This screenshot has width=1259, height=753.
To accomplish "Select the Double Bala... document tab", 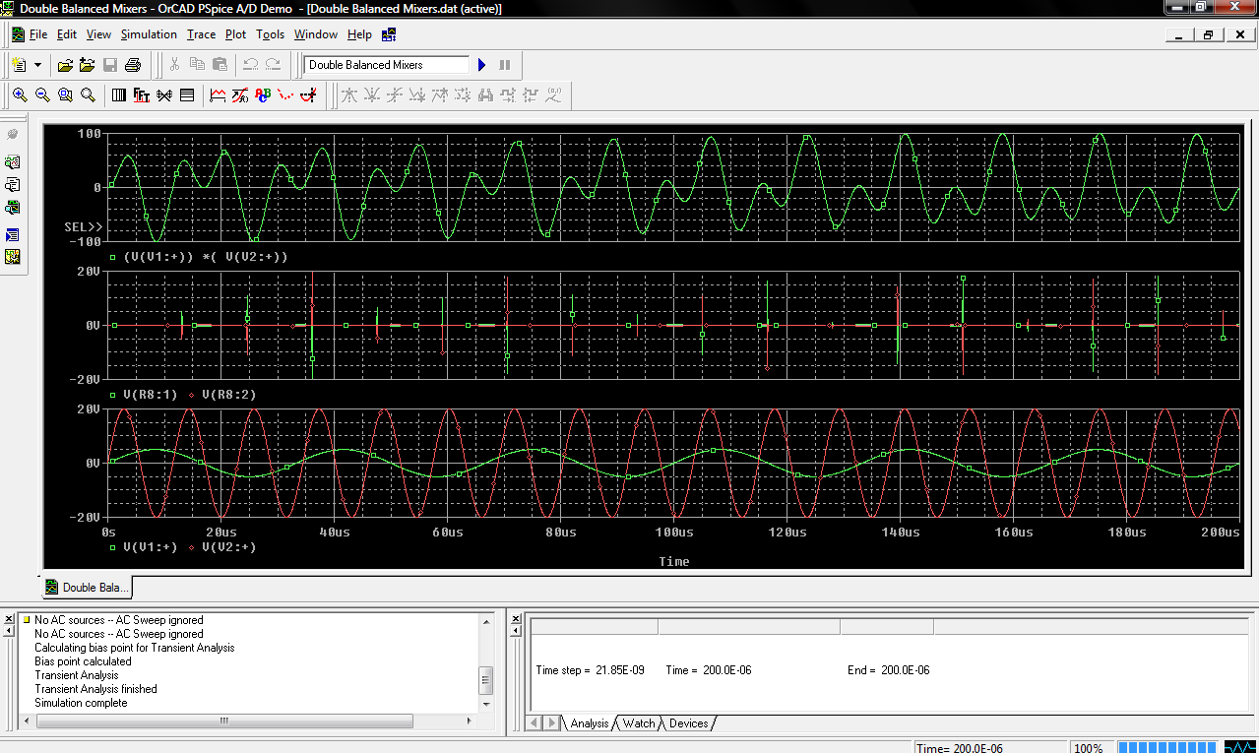I will click(87, 588).
